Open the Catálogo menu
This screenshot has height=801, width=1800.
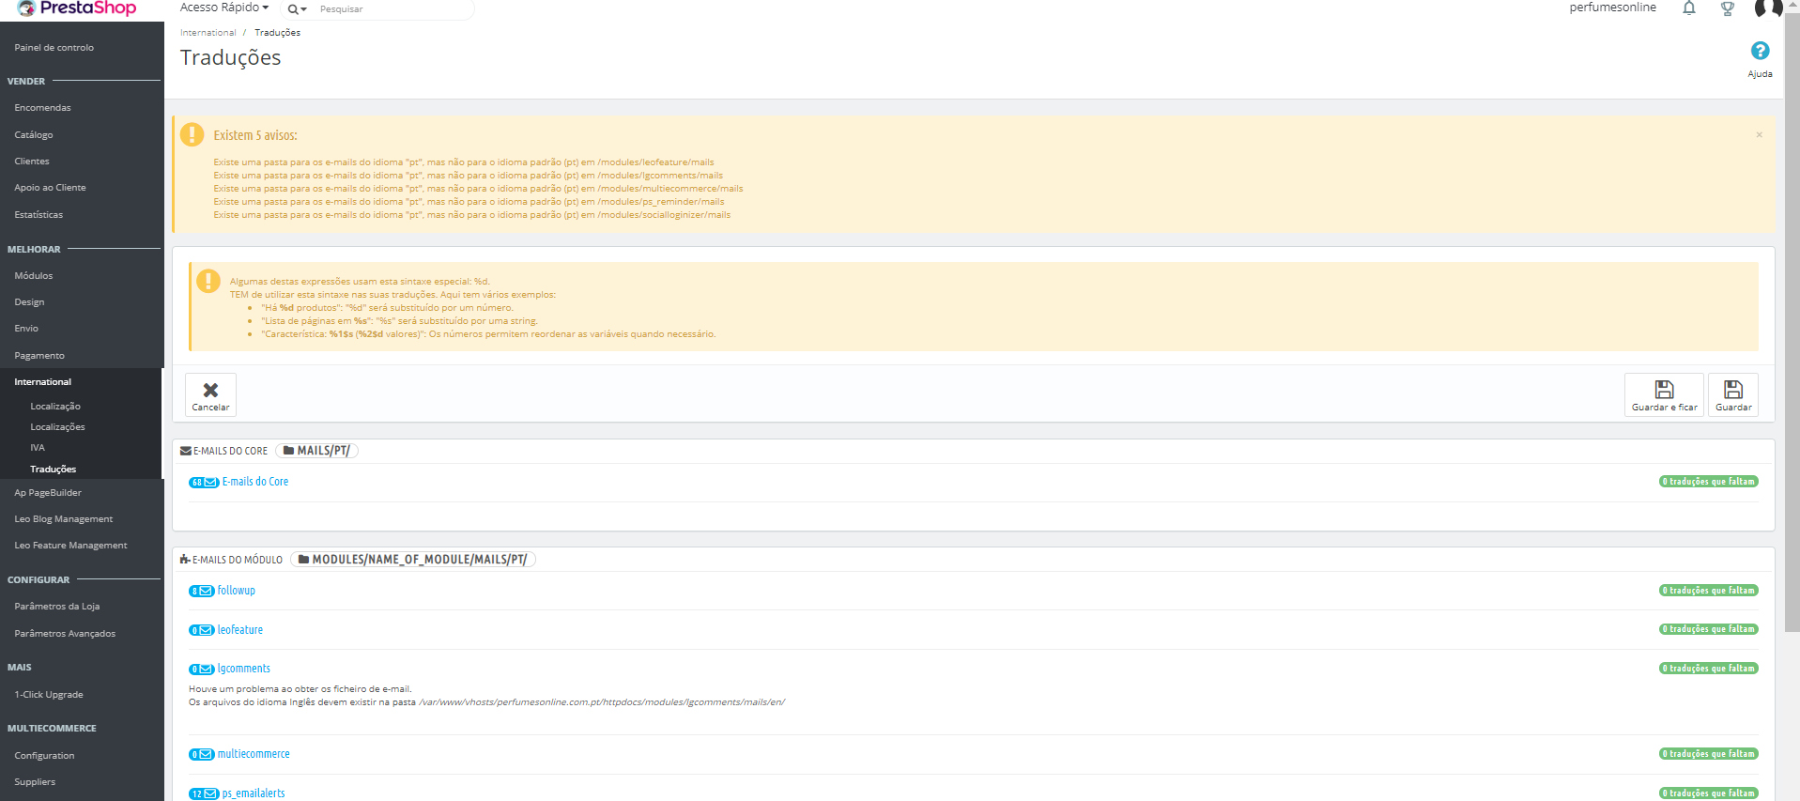[34, 135]
